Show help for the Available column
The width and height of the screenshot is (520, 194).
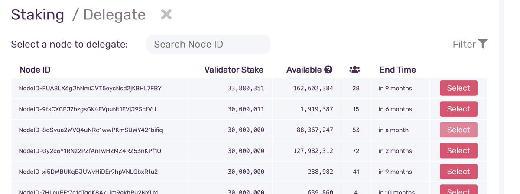pos(328,70)
